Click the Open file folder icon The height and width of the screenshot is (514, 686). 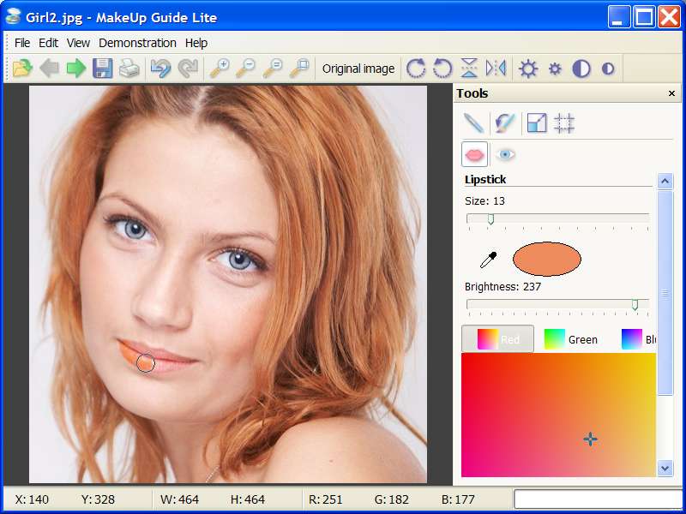tap(21, 69)
